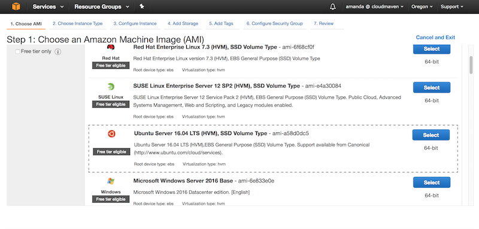Click the Ubuntu logo icon

(111, 134)
